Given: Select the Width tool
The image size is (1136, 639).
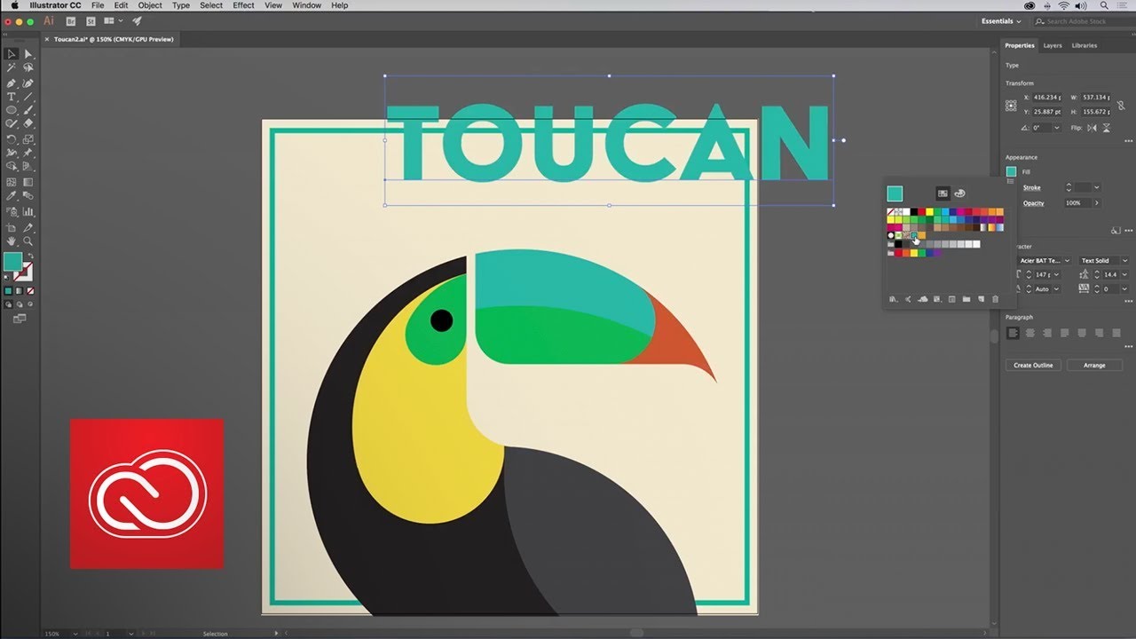Looking at the screenshot, I should [12, 153].
